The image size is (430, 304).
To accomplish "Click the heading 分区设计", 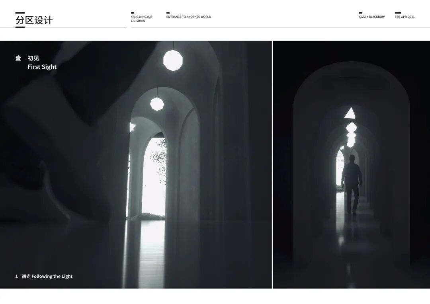I will pyautogui.click(x=34, y=20).
